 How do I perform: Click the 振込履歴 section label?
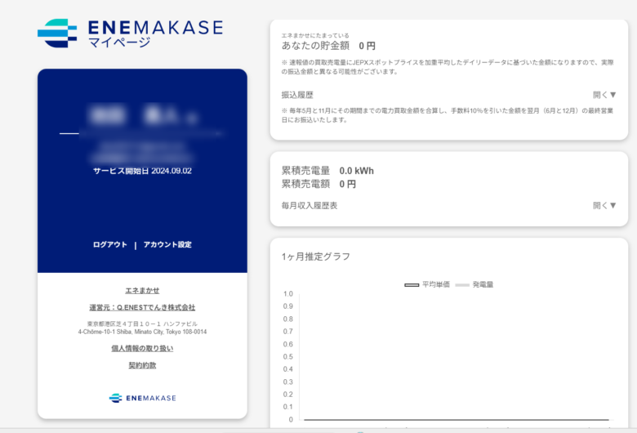(297, 95)
